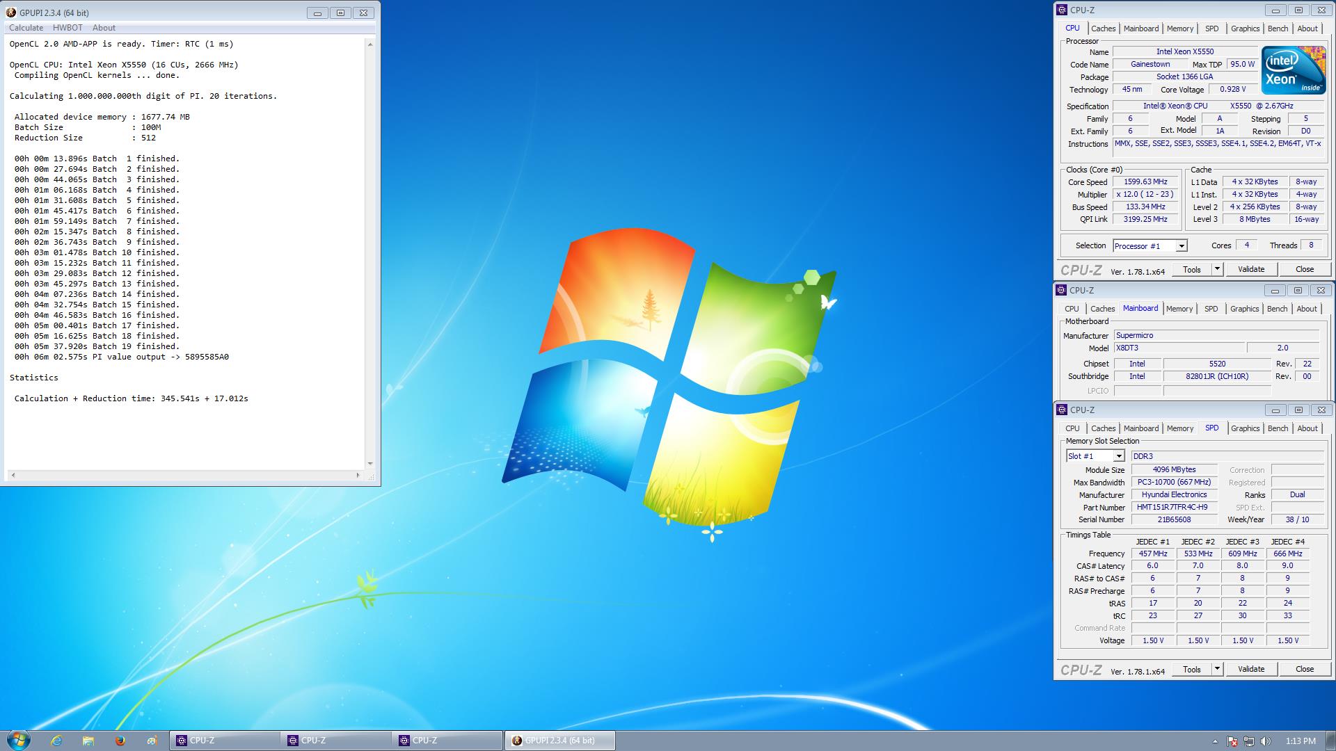The height and width of the screenshot is (751, 1336).
Task: Click the SPD CPU-Z window title icon
Action: point(1062,410)
